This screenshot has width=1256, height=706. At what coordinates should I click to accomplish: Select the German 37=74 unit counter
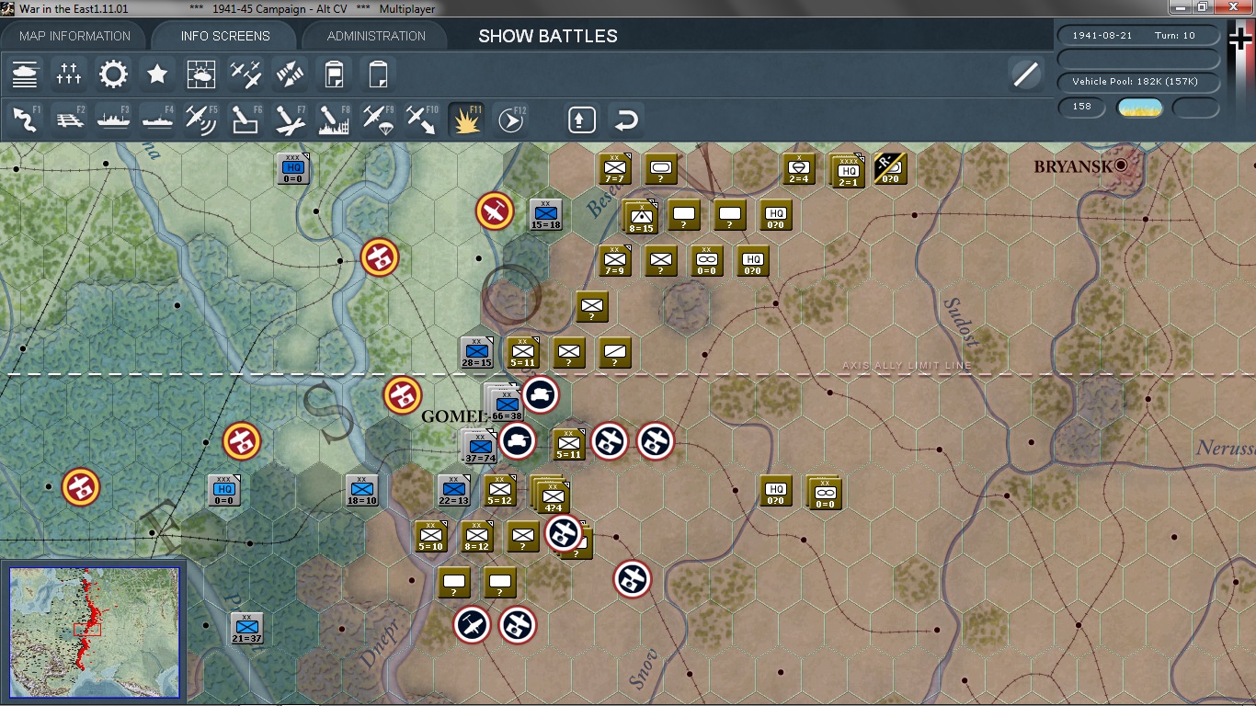point(479,447)
